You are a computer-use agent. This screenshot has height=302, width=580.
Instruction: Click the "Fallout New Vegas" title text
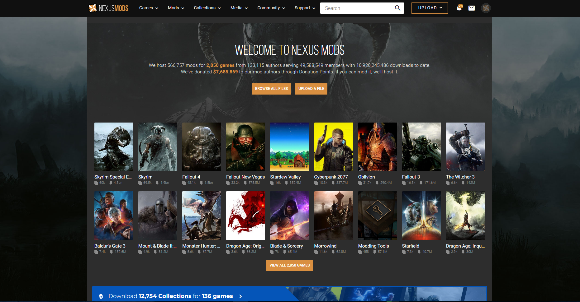pos(245,177)
